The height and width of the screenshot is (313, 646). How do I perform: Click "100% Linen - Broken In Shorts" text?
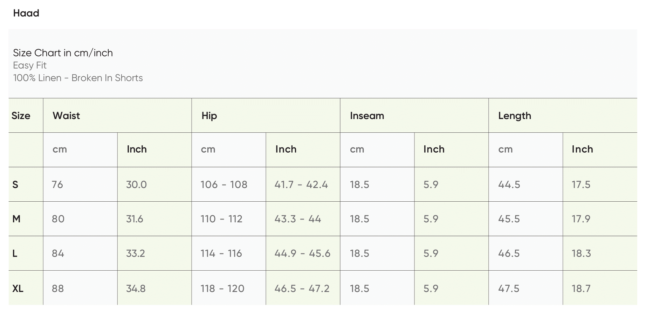coord(78,78)
